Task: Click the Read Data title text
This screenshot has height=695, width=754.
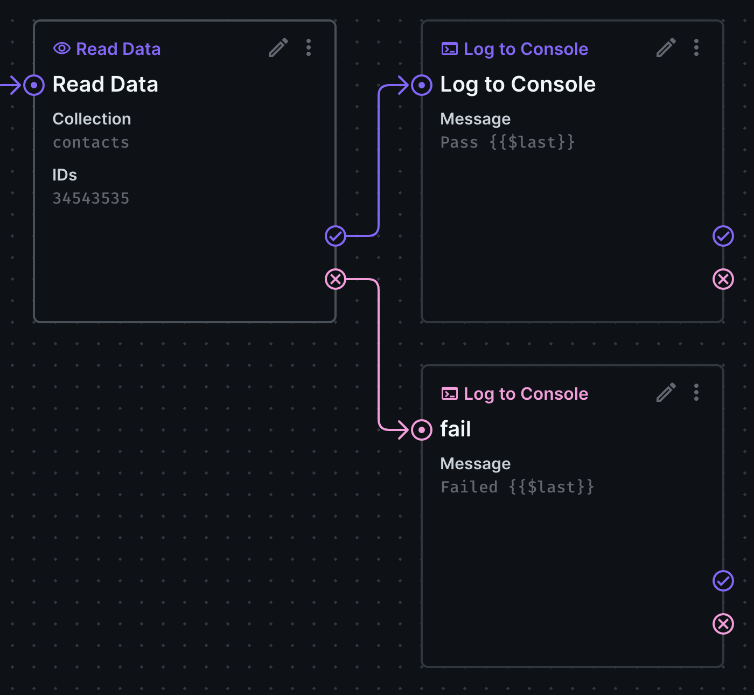Action: tap(105, 84)
